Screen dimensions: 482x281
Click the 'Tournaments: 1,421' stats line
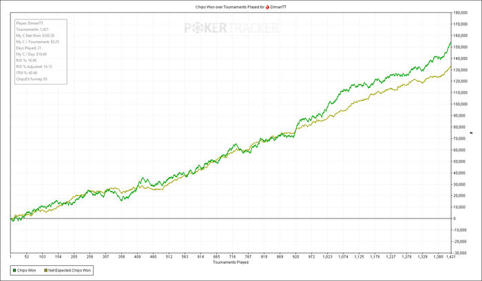(32, 30)
